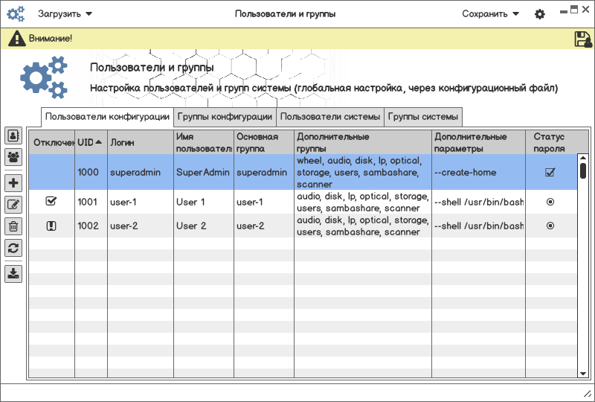Click the Основная группа column header
Viewport: 595px width, 402px height.
pos(264,142)
